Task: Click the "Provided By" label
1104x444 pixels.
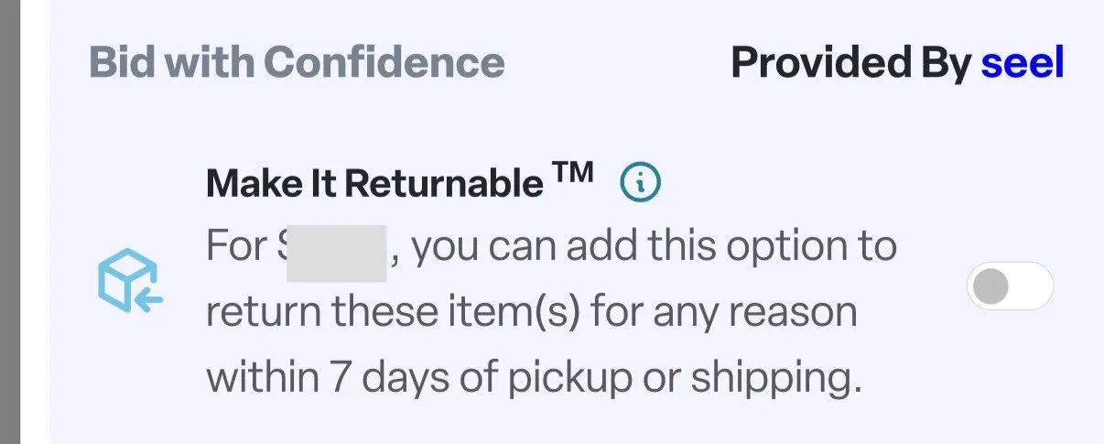Action: 850,63
